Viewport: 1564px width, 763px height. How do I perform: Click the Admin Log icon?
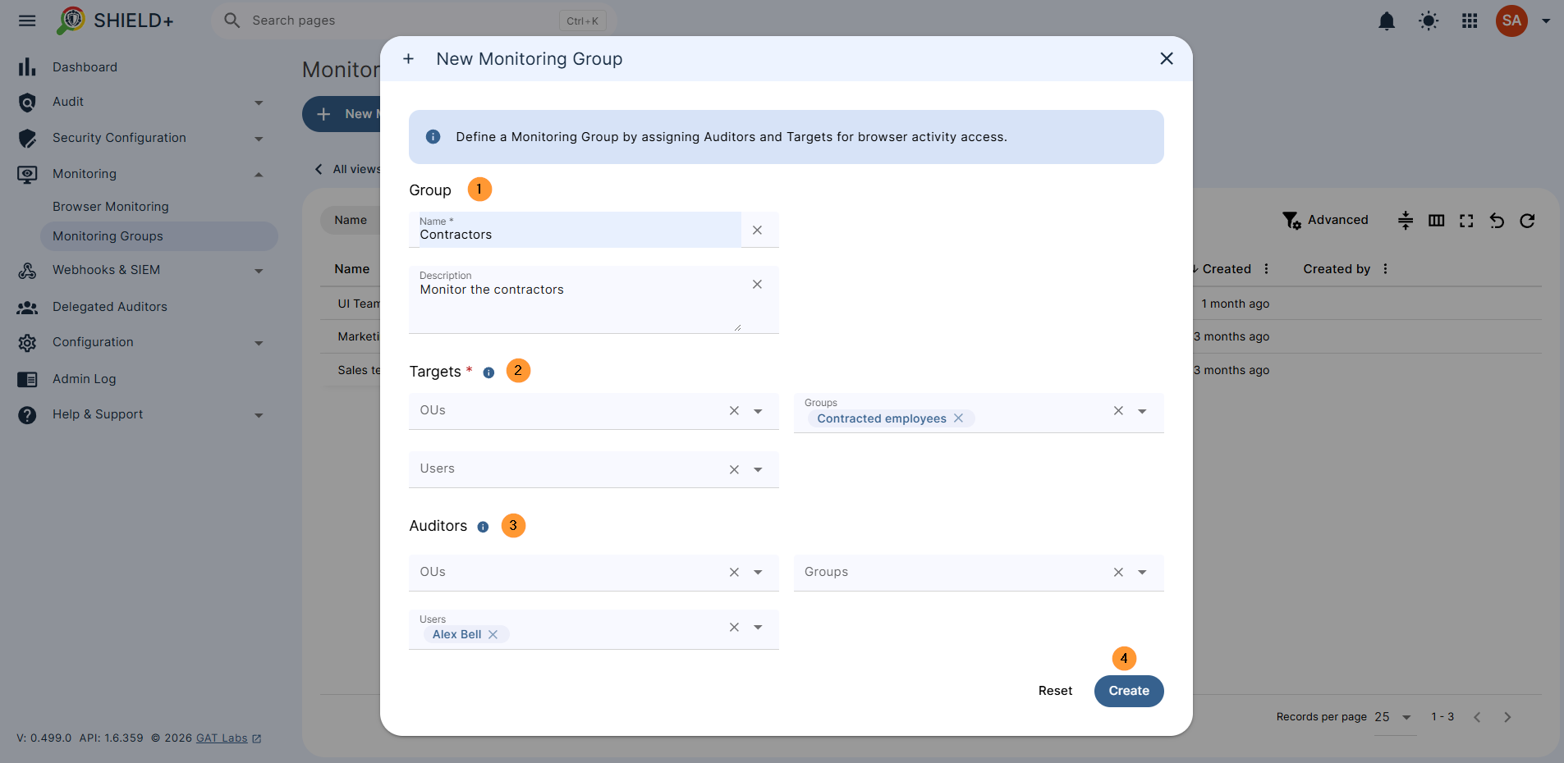pos(27,379)
